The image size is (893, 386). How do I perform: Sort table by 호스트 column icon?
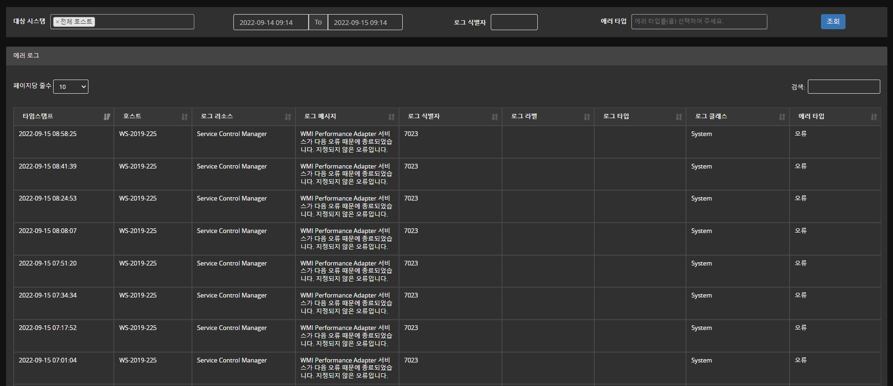point(184,117)
